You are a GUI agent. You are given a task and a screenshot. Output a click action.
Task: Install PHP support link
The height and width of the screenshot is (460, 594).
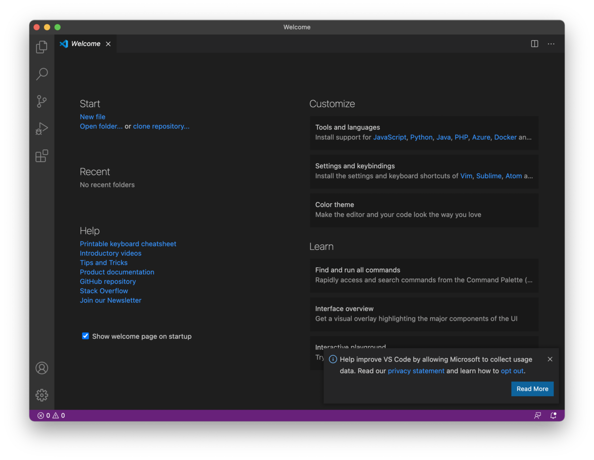point(461,137)
